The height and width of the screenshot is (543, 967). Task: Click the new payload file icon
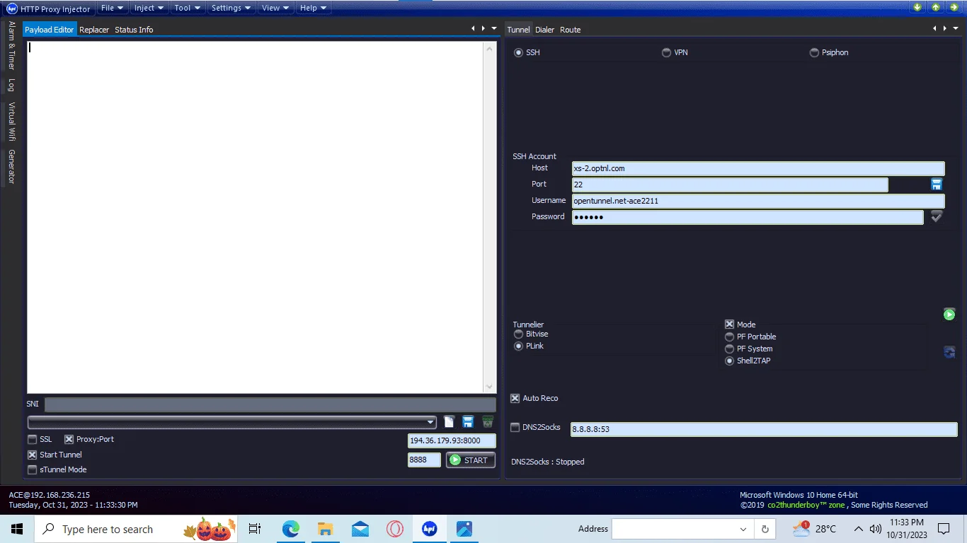tap(449, 421)
